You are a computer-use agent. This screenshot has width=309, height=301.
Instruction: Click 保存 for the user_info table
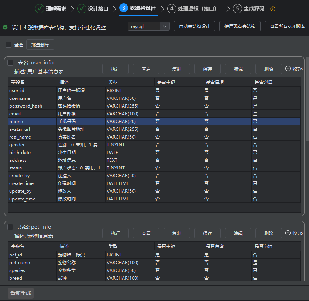207,69
